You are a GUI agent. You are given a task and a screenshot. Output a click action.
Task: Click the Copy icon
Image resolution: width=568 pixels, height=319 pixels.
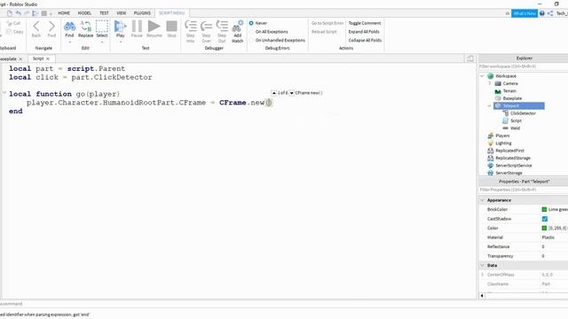(x=10, y=32)
